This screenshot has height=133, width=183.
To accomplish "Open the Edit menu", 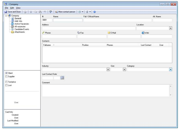I will [x=12, y=8].
